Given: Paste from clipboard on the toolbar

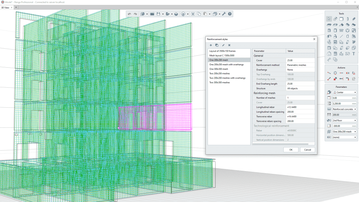Looking at the screenshot, I should 204,14.
